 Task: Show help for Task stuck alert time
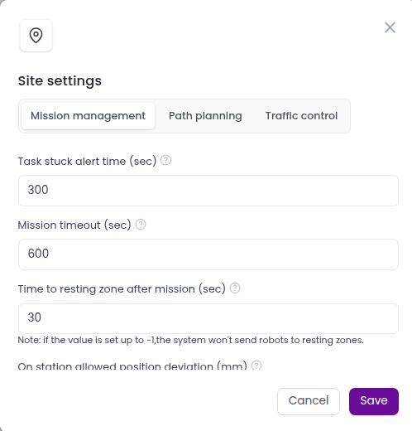pos(166,160)
